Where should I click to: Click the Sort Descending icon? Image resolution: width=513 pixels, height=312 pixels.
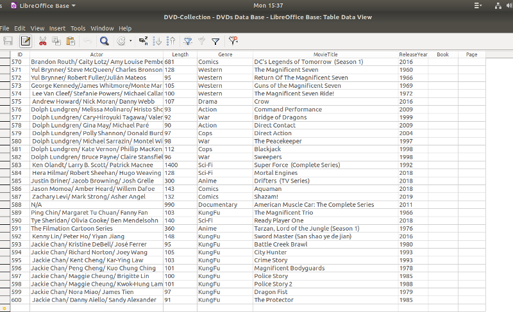pyautogui.click(x=171, y=41)
